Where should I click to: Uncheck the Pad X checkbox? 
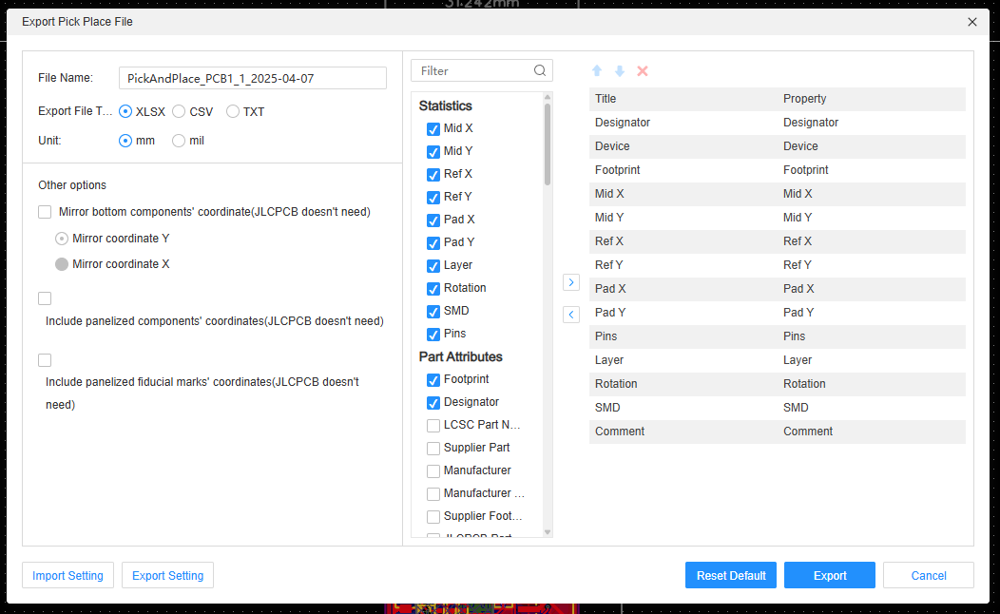coord(433,220)
